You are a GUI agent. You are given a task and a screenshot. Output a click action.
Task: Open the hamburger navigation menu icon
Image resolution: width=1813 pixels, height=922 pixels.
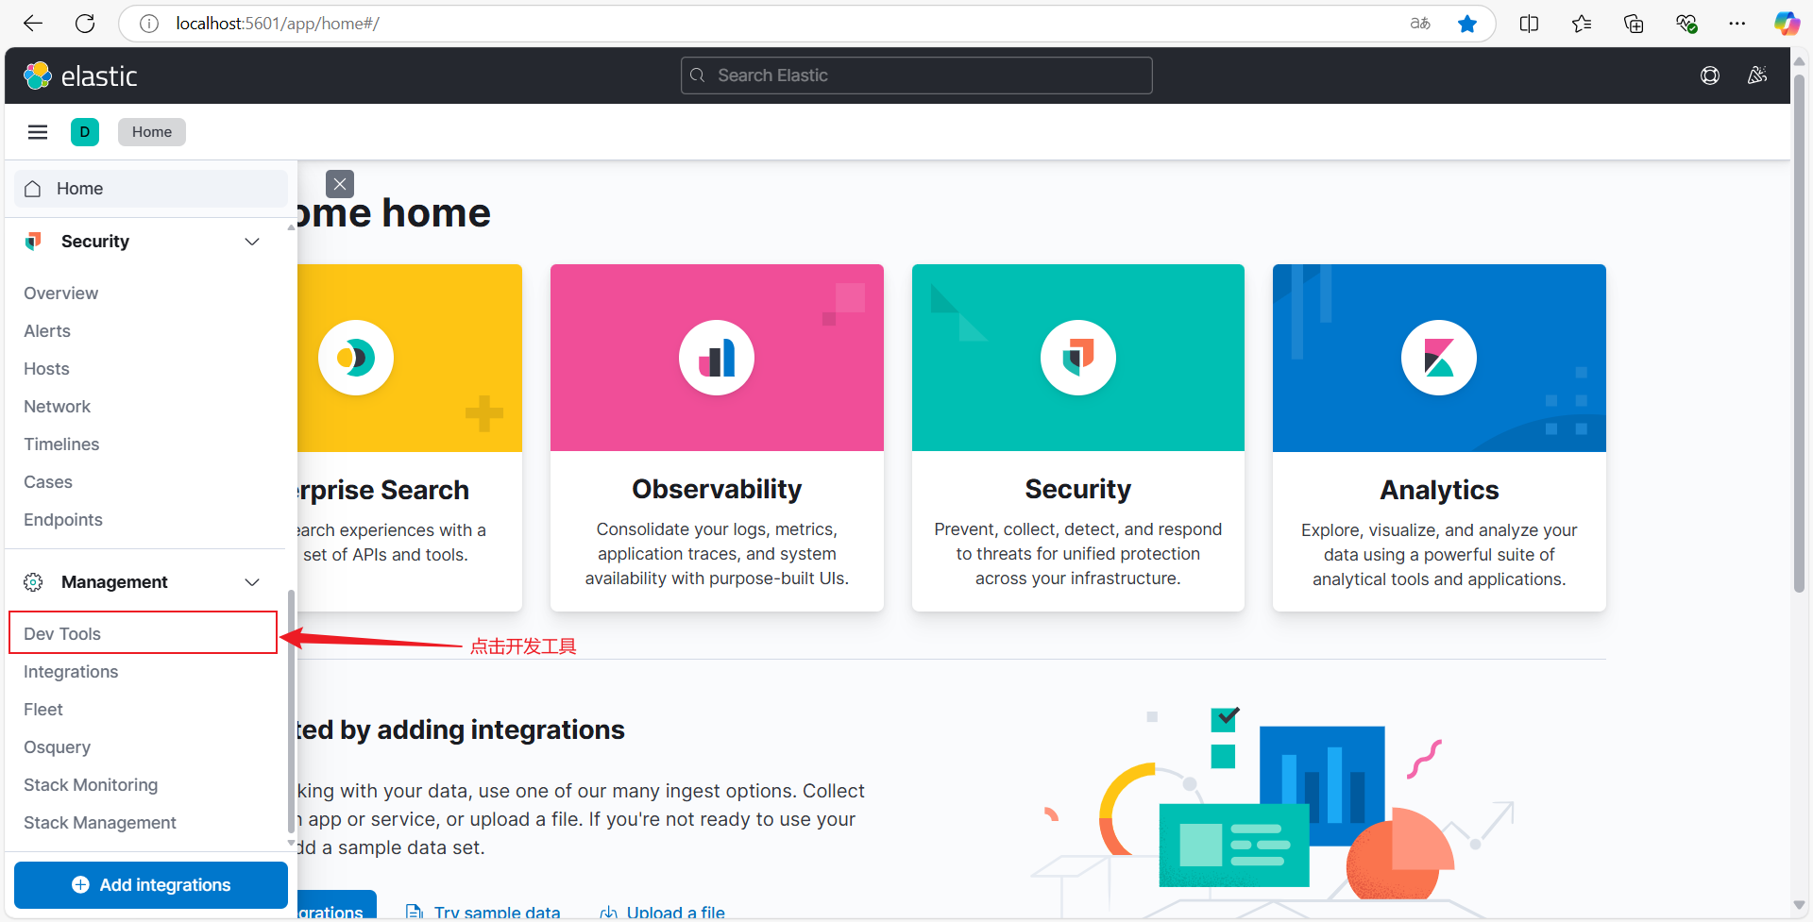click(x=38, y=132)
